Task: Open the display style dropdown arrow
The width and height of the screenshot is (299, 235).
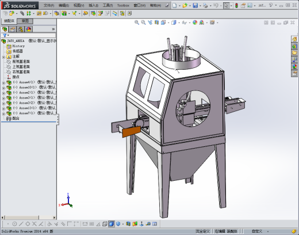Action: point(179,23)
